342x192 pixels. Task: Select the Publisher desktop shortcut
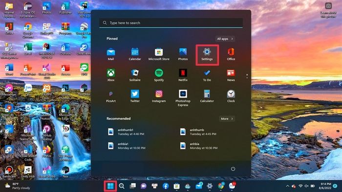click(x=65, y=8)
